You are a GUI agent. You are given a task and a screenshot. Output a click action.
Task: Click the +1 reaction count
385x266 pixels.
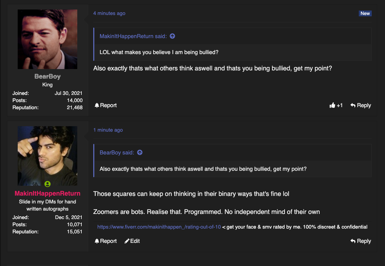point(340,105)
